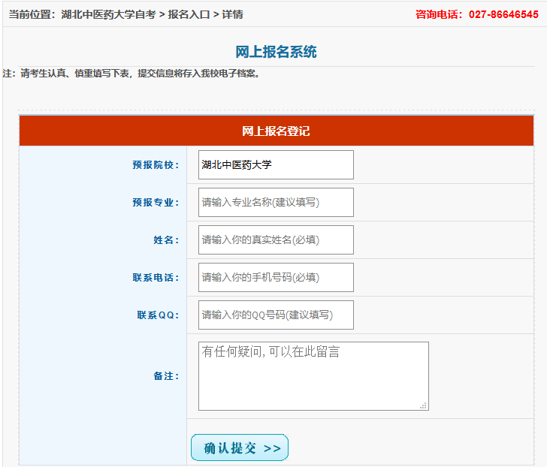Click the consultation phone number 027-86646545
The height and width of the screenshot is (467, 547).
[x=503, y=14]
